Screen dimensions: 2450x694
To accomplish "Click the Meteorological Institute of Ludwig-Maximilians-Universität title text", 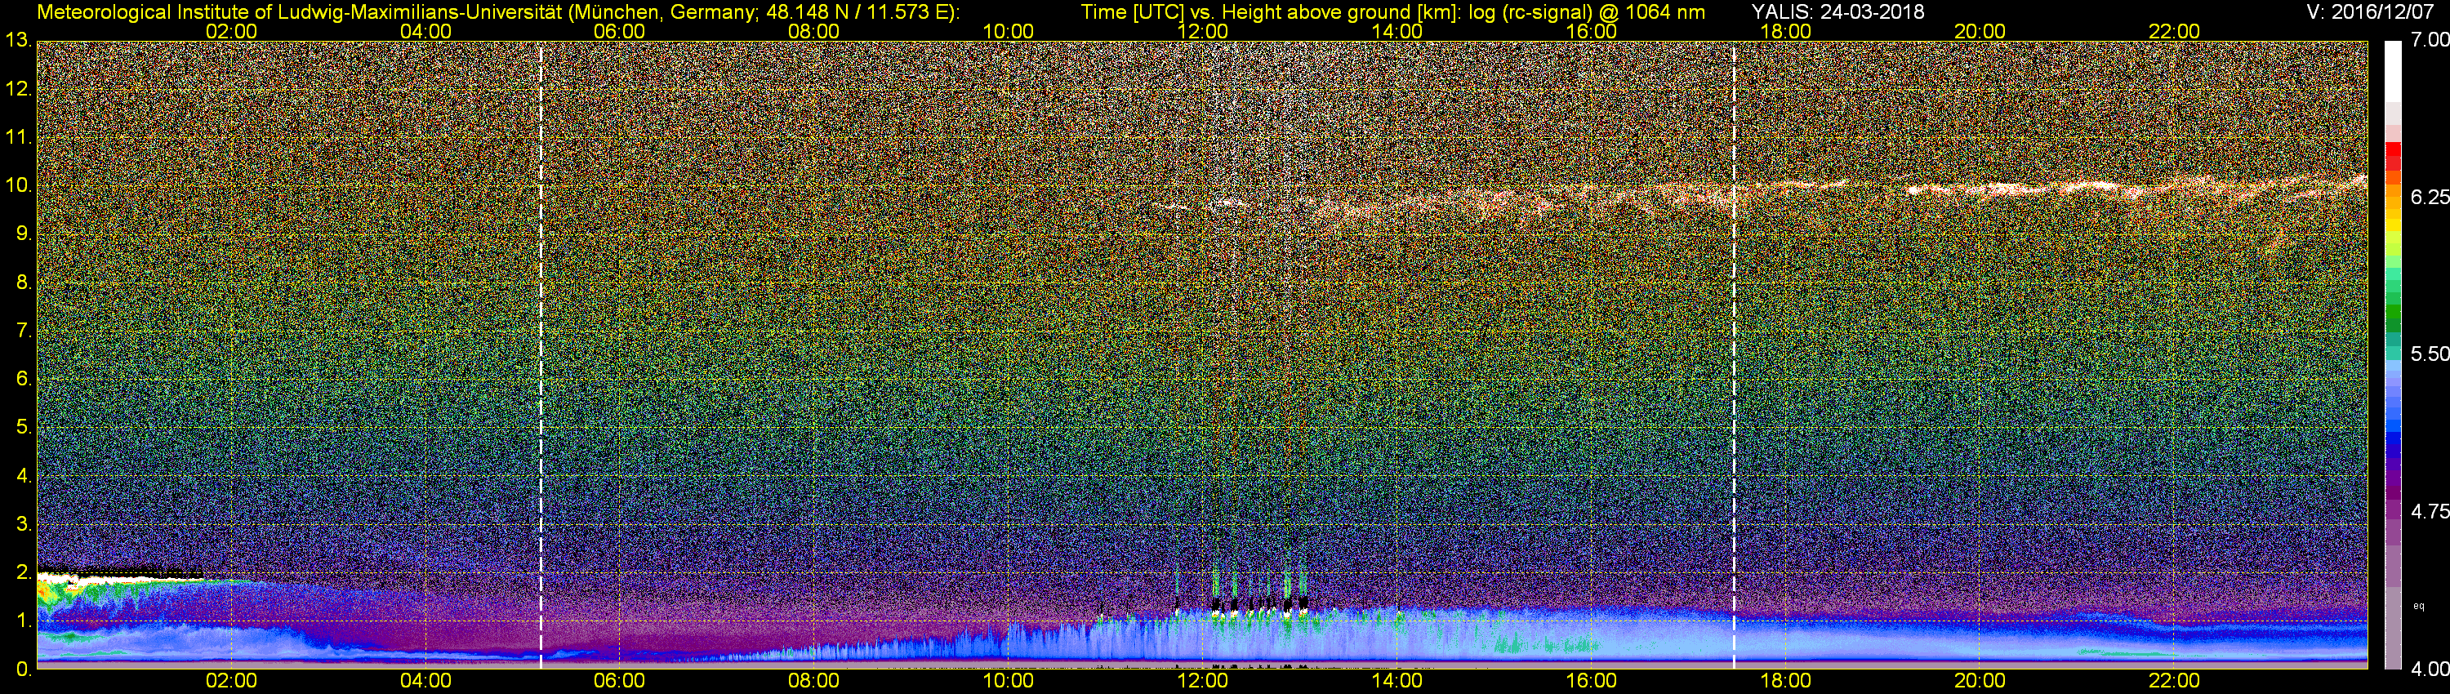I will point(498,12).
